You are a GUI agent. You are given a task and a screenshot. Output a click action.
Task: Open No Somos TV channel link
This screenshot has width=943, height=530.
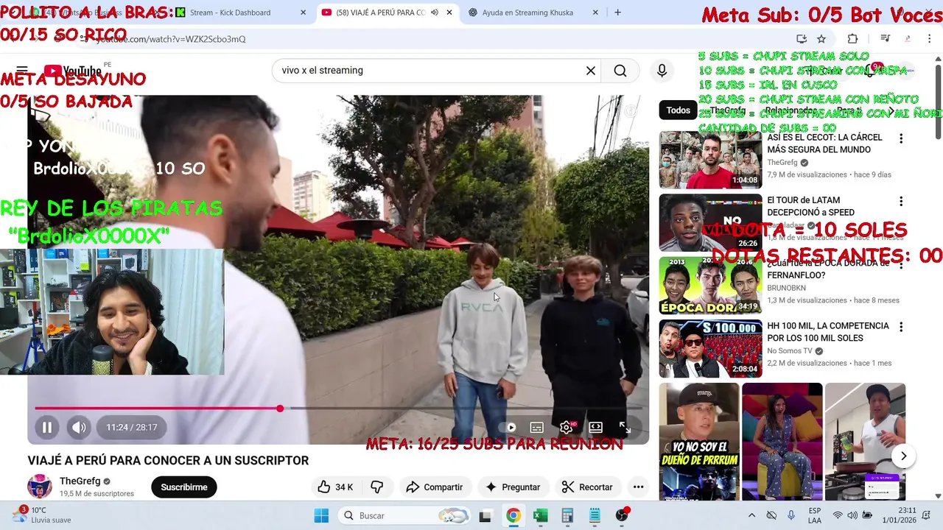790,351
